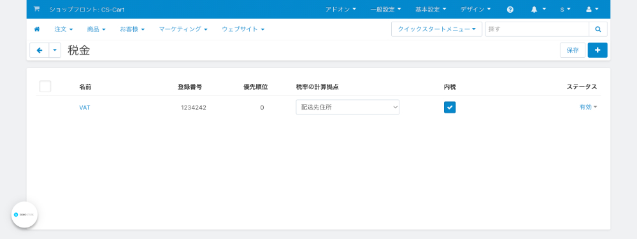Viewport: 637px width, 239px height.
Task: Open the 商品 menu
Action: coord(96,29)
